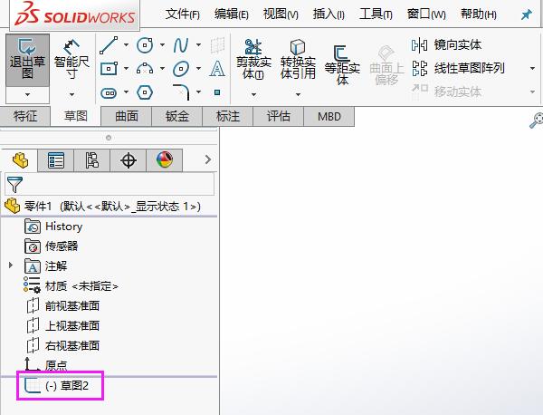Open the Linear Sketch Pattern dropdown arrow
543x415 pixels.
(x=533, y=69)
